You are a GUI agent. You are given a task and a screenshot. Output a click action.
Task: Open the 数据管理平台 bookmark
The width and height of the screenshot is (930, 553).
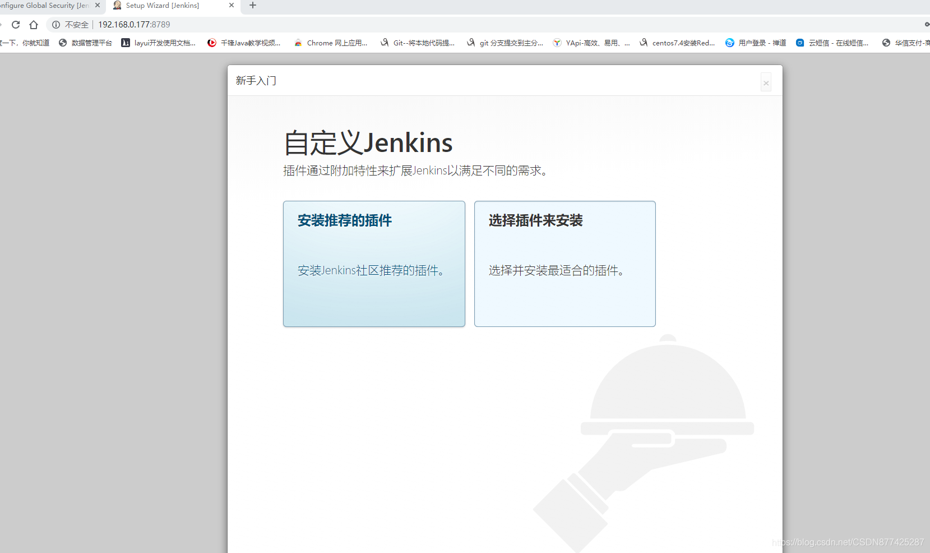(x=85, y=43)
